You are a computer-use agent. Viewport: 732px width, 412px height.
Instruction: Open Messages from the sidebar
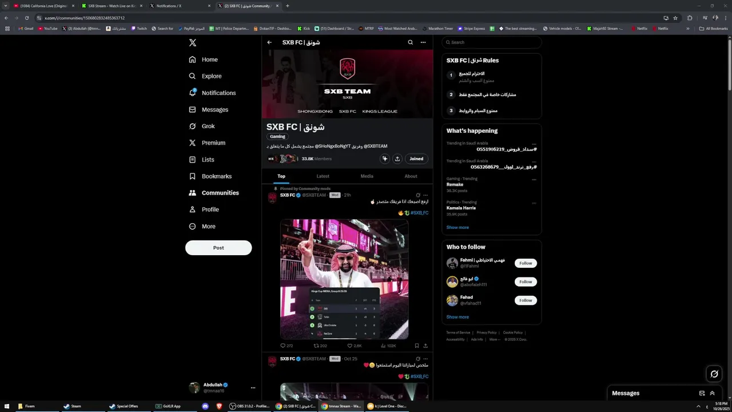[x=208, y=109]
